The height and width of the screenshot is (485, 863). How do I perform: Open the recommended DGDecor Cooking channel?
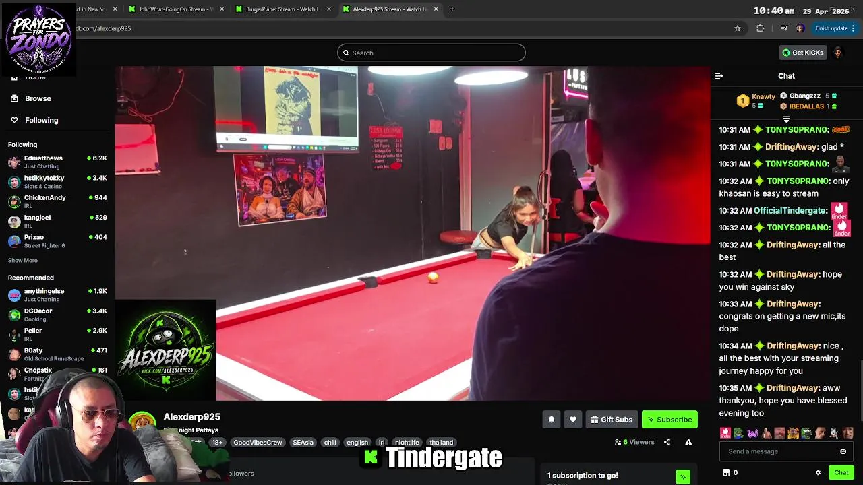click(57, 315)
